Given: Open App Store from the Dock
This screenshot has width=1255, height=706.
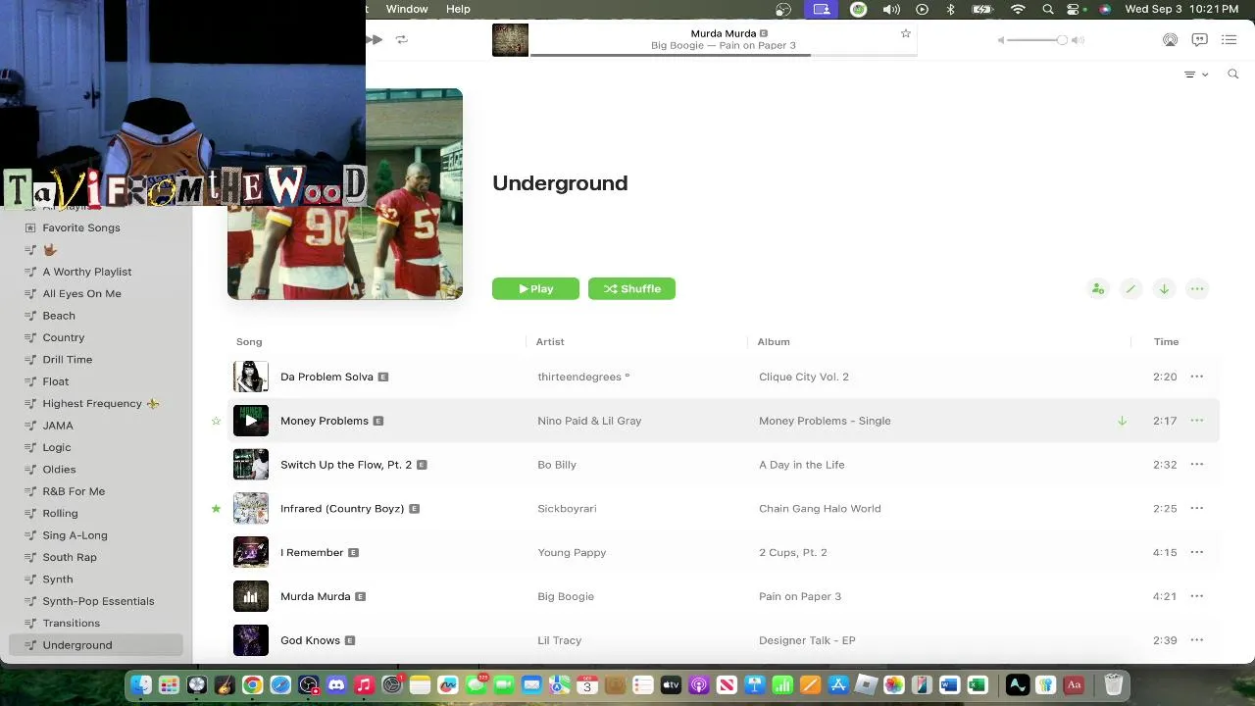Looking at the screenshot, I should coord(838,684).
